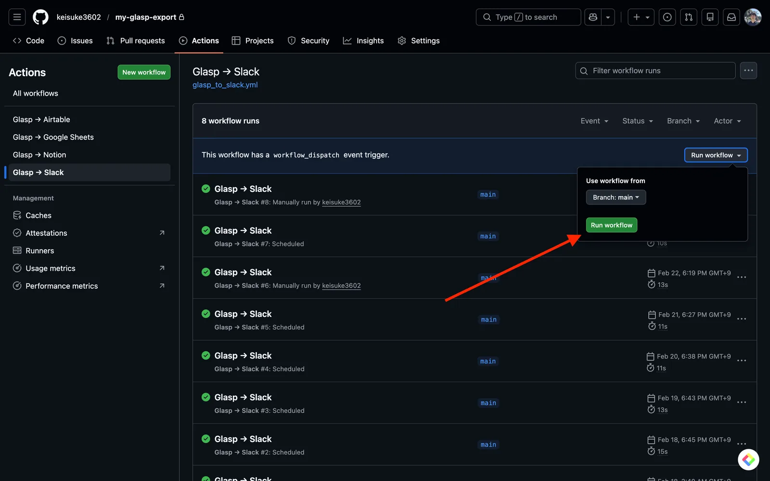Viewport: 770px width, 481px height.
Task: Select the Glasp → Airtable workflow
Action: coord(90,119)
